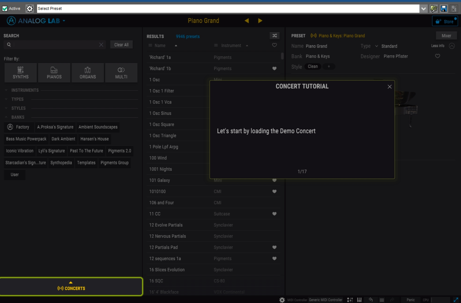Show controller macro sliders icon
The width and height of the screenshot is (461, 303).
click(350, 300)
